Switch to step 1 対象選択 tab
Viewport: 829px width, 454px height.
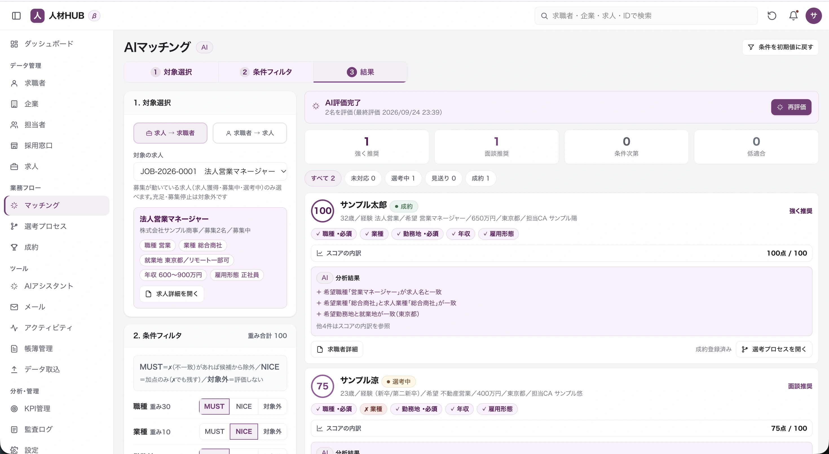pos(171,72)
